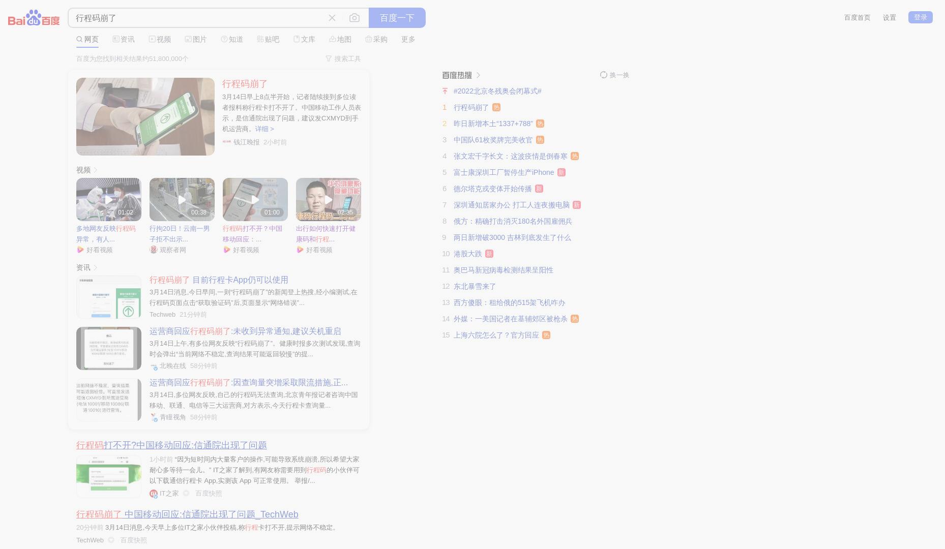Open hot search 俄方：精确打击消灭180名外国雇佣兵

pos(513,221)
